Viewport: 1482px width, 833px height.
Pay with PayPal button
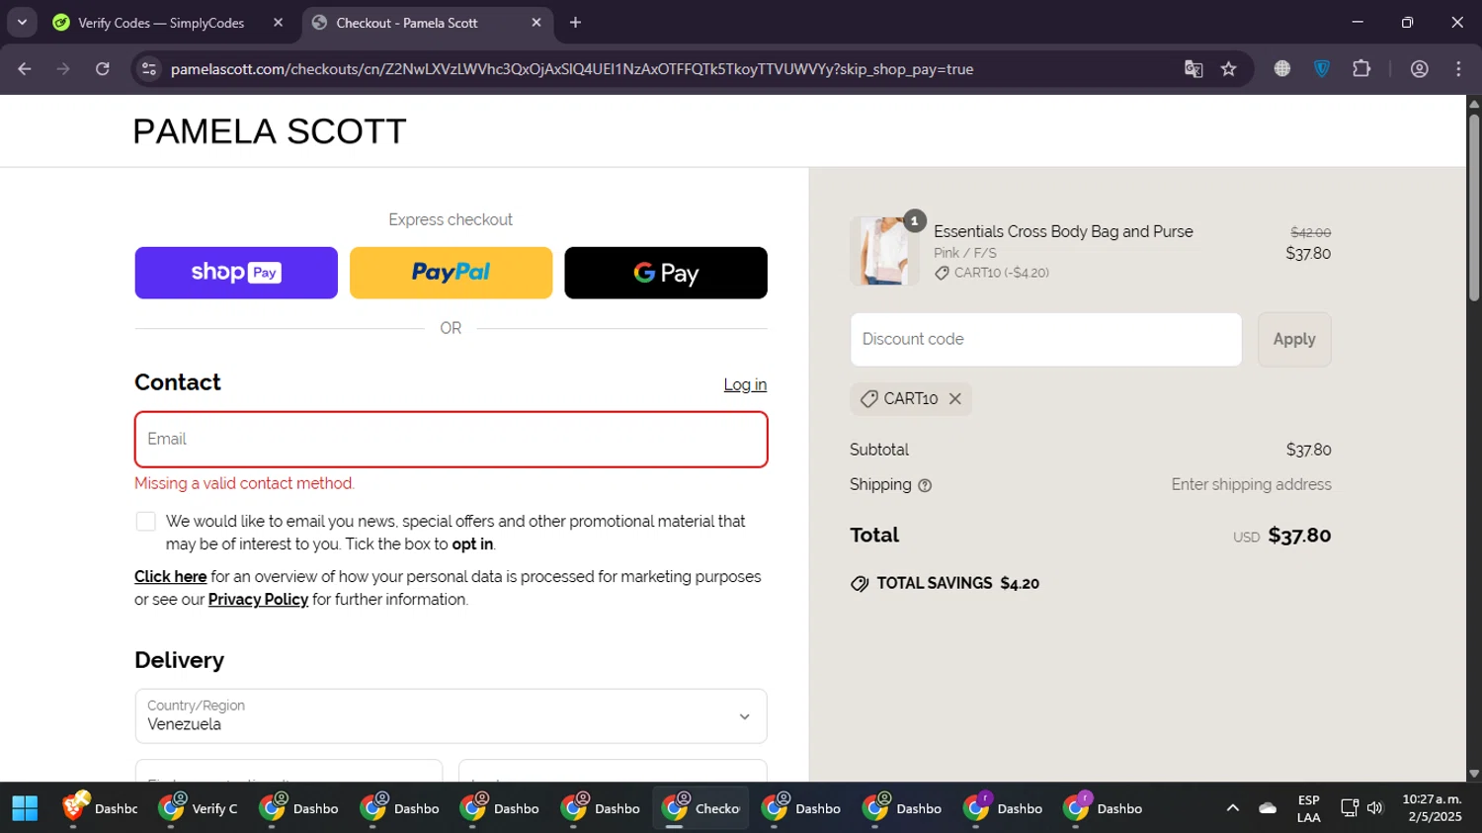click(451, 273)
